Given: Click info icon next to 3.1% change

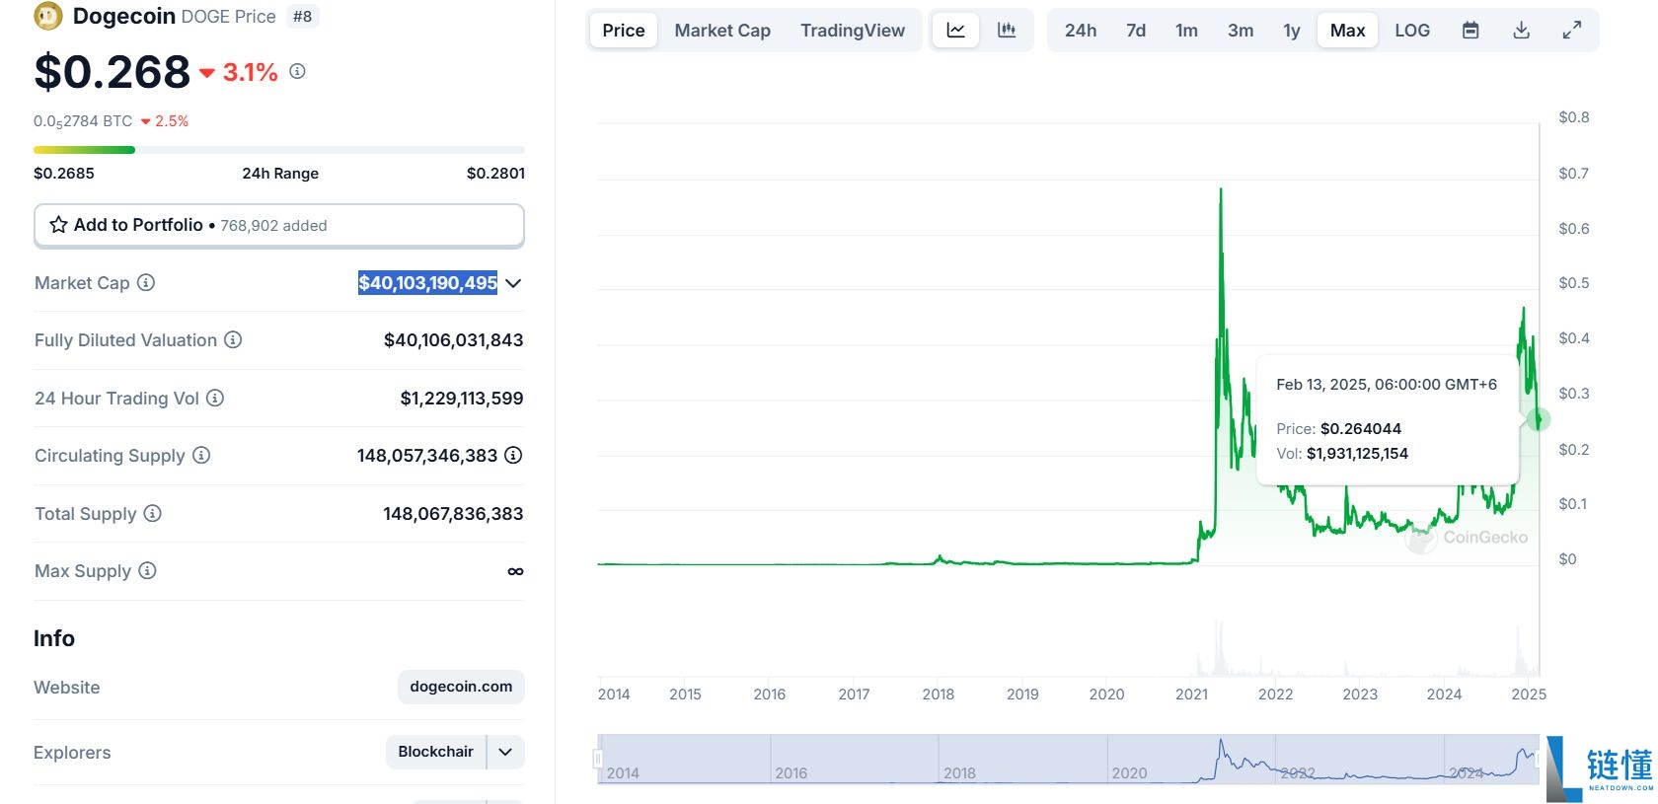Looking at the screenshot, I should point(297,72).
